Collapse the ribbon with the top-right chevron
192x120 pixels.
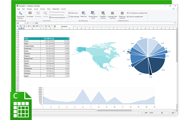176,9
